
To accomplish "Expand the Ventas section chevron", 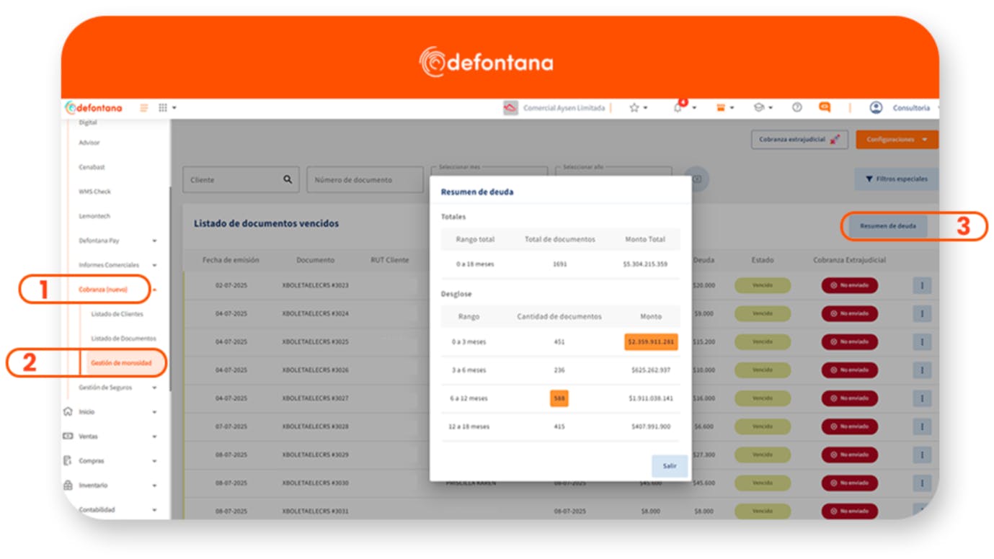I will pyautogui.click(x=154, y=437).
